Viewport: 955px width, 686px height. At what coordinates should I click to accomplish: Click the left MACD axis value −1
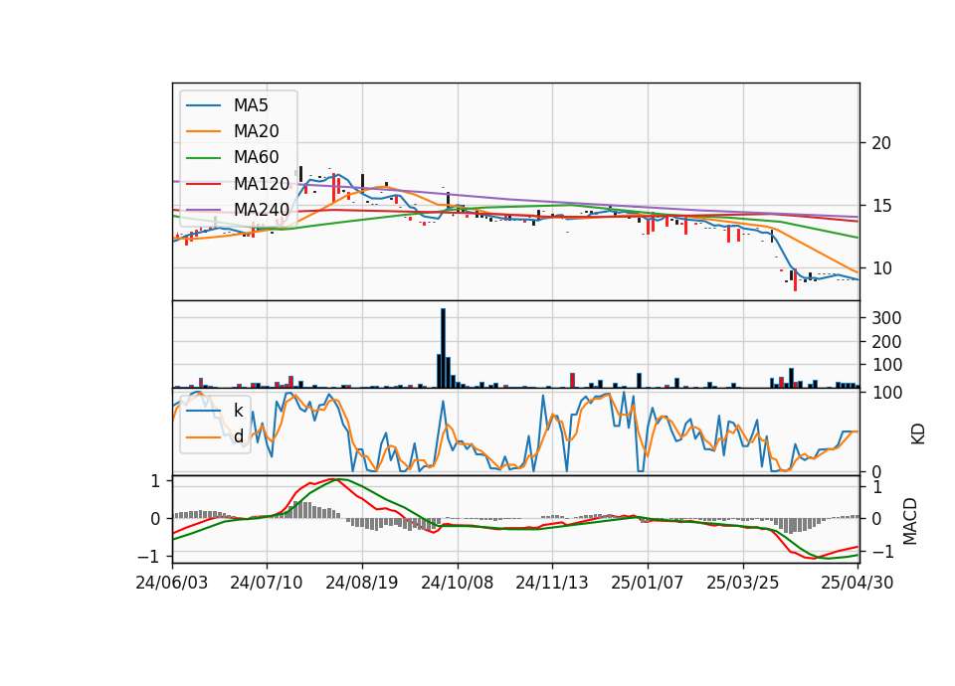[149, 557]
